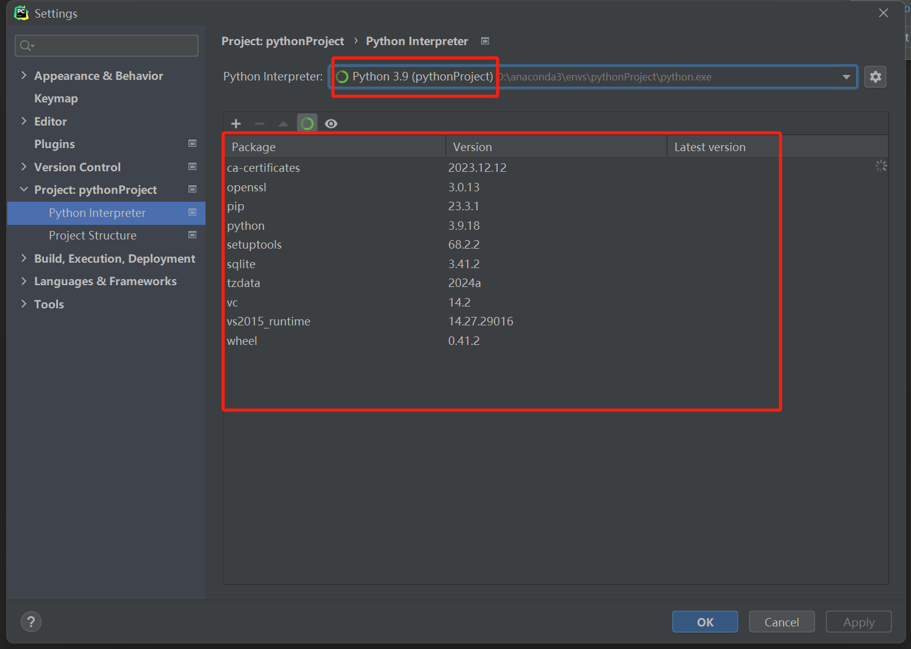Click the icon beside Project Structure in sidebar

[x=193, y=235]
